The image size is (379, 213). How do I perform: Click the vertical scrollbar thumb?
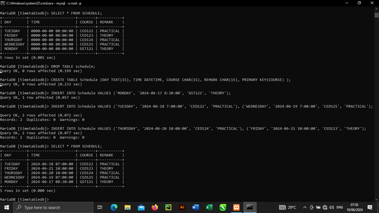377,15
